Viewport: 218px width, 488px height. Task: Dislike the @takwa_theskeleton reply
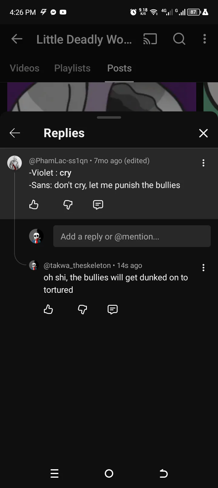82,309
